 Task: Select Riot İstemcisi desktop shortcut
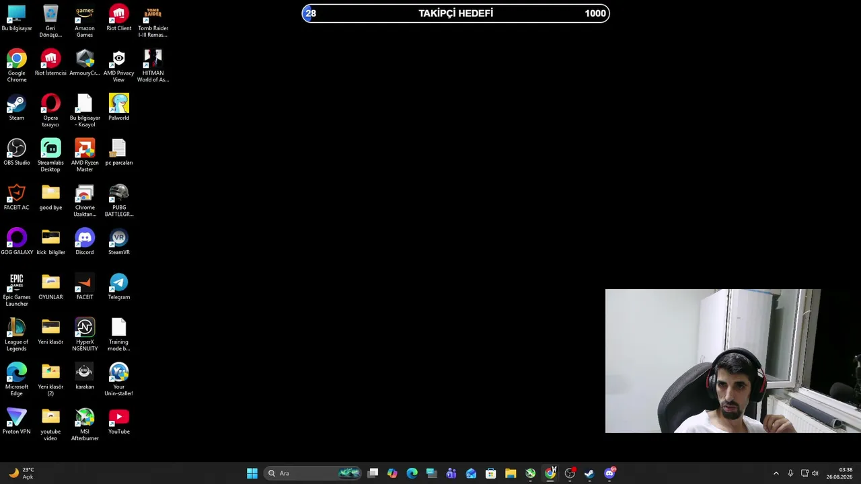pos(50,63)
